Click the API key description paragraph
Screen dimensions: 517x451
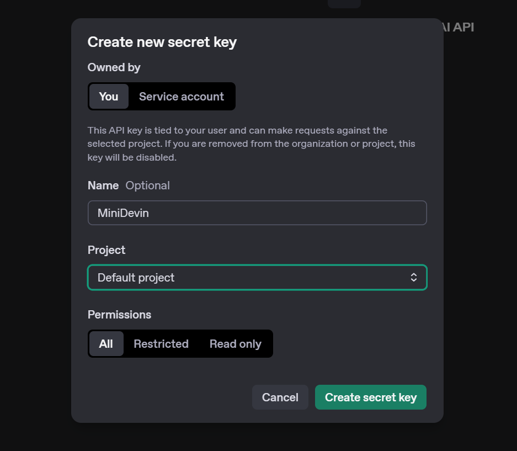pyautogui.click(x=251, y=144)
